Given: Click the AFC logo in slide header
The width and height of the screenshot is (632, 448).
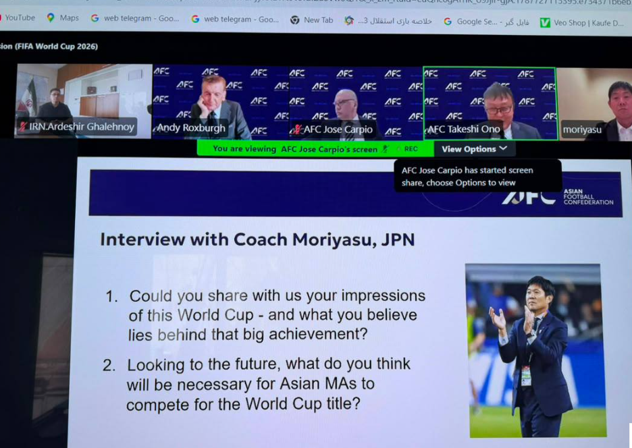Looking at the screenshot, I should click(x=529, y=198).
